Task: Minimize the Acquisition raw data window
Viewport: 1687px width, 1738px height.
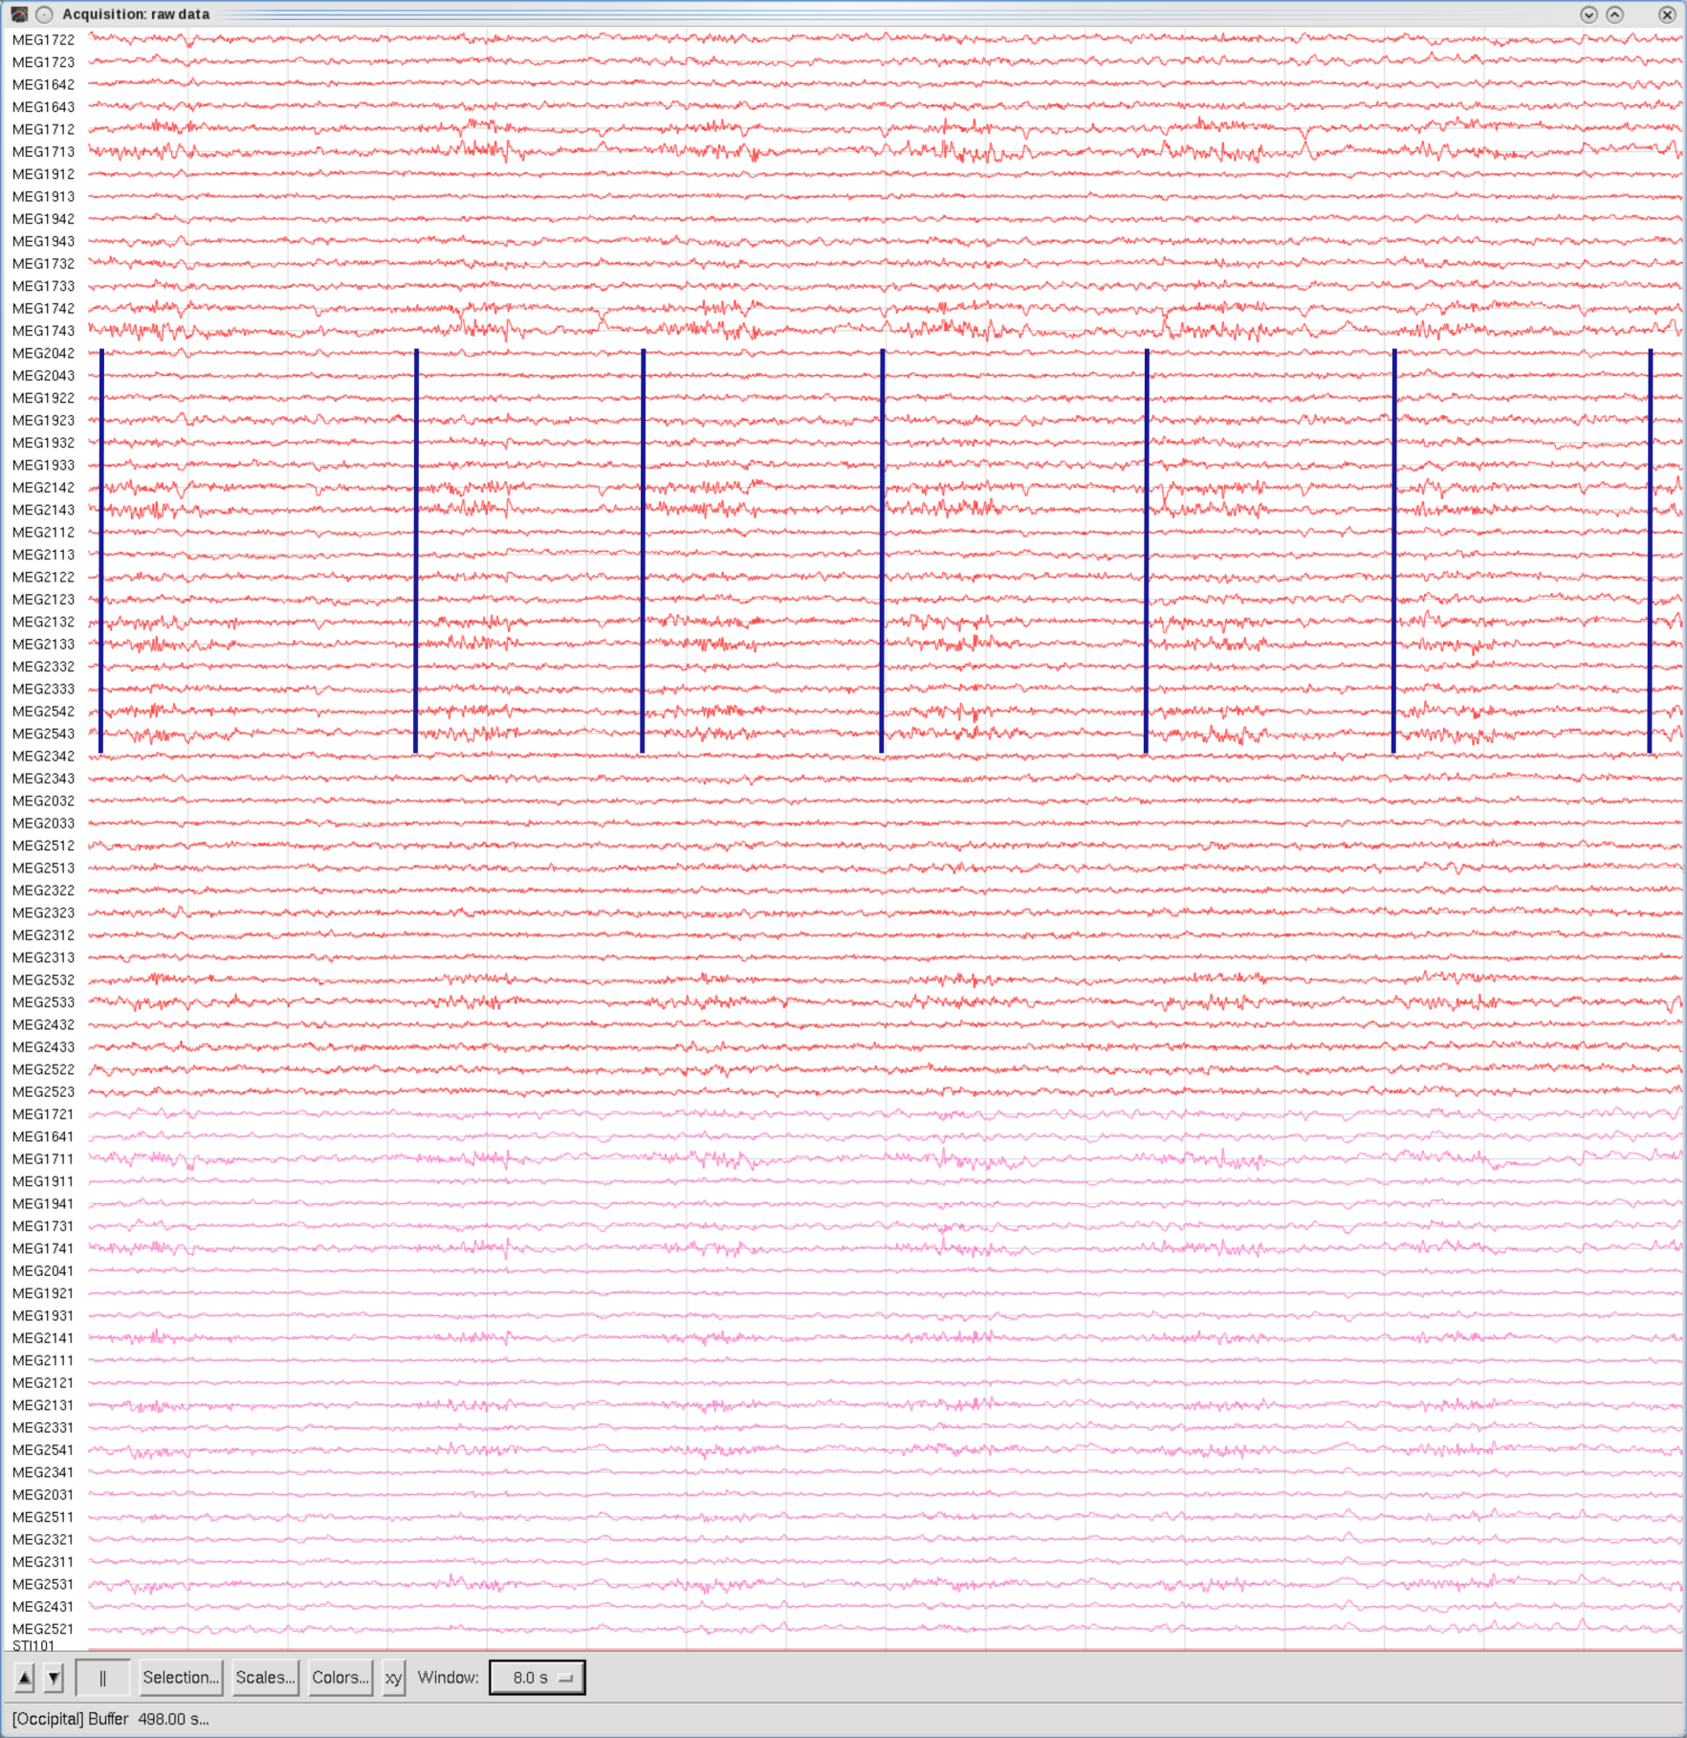Action: coord(1588,14)
